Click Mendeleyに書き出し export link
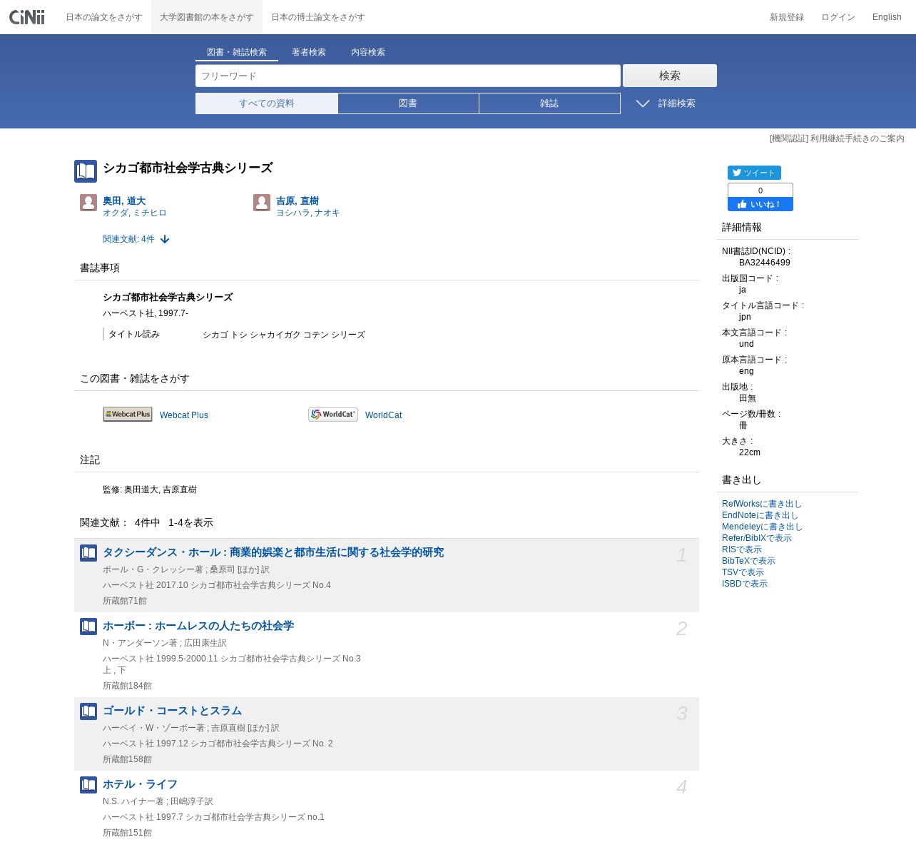916x867 pixels. coord(763,527)
